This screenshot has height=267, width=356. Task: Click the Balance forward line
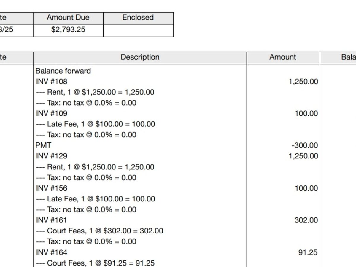tap(63, 71)
